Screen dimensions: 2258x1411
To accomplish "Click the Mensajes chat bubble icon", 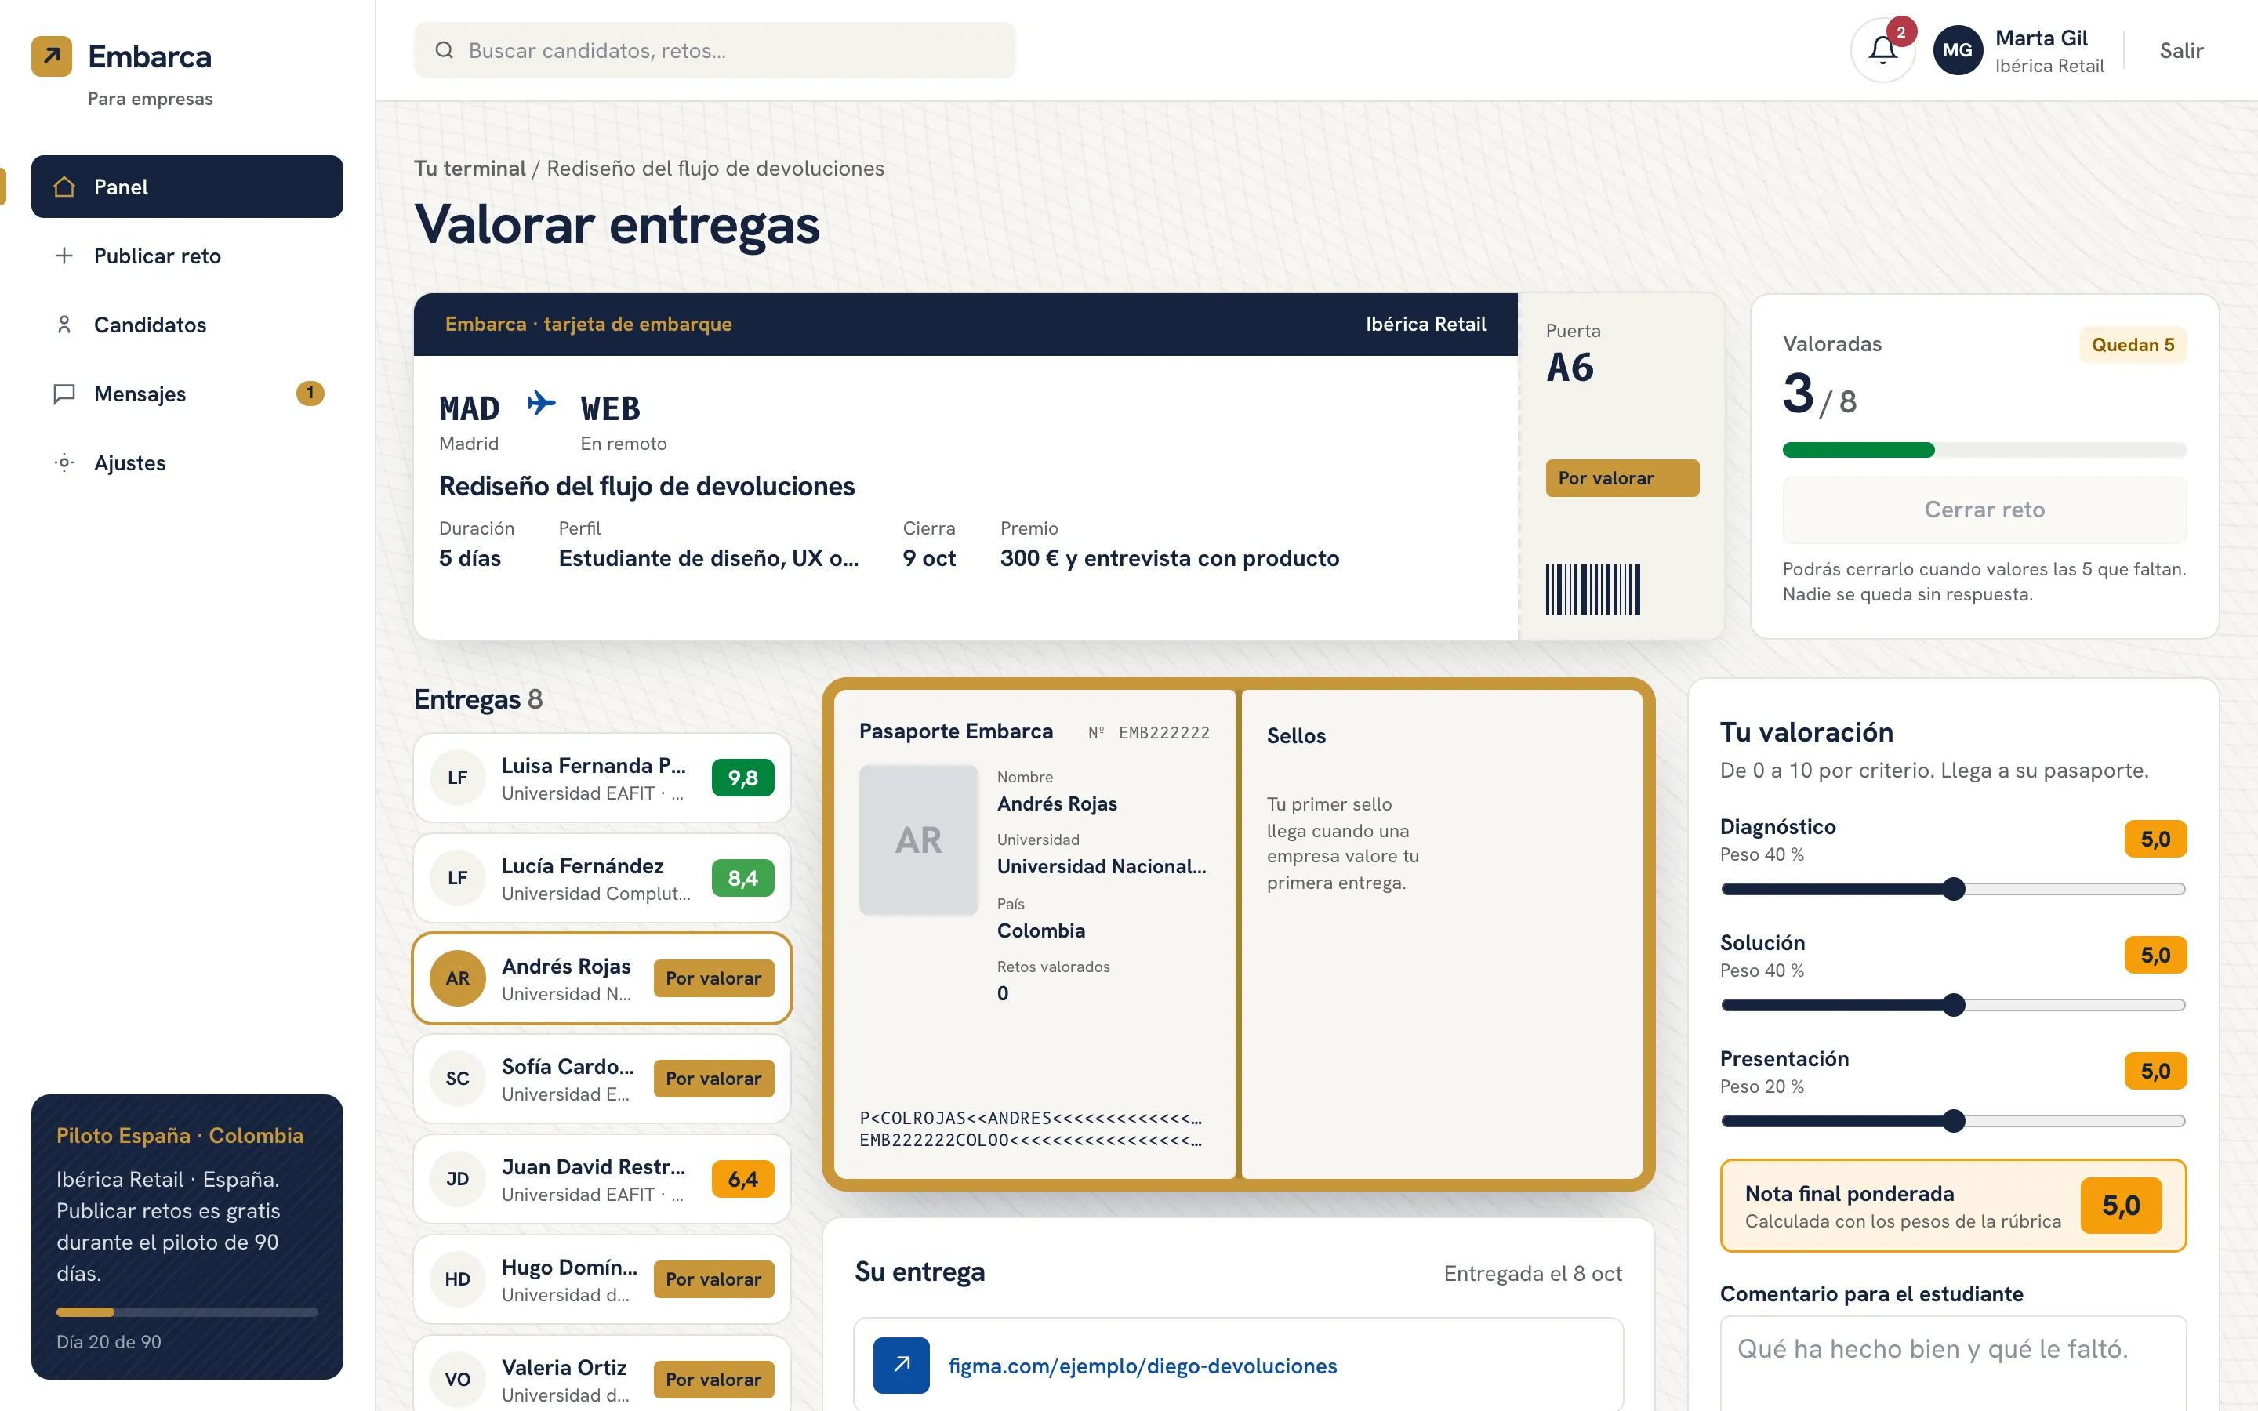I will click(x=64, y=394).
